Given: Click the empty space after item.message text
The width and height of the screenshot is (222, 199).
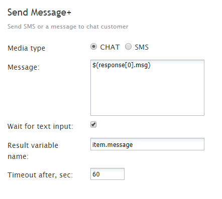Looking at the screenshot, I should (x=167, y=144).
